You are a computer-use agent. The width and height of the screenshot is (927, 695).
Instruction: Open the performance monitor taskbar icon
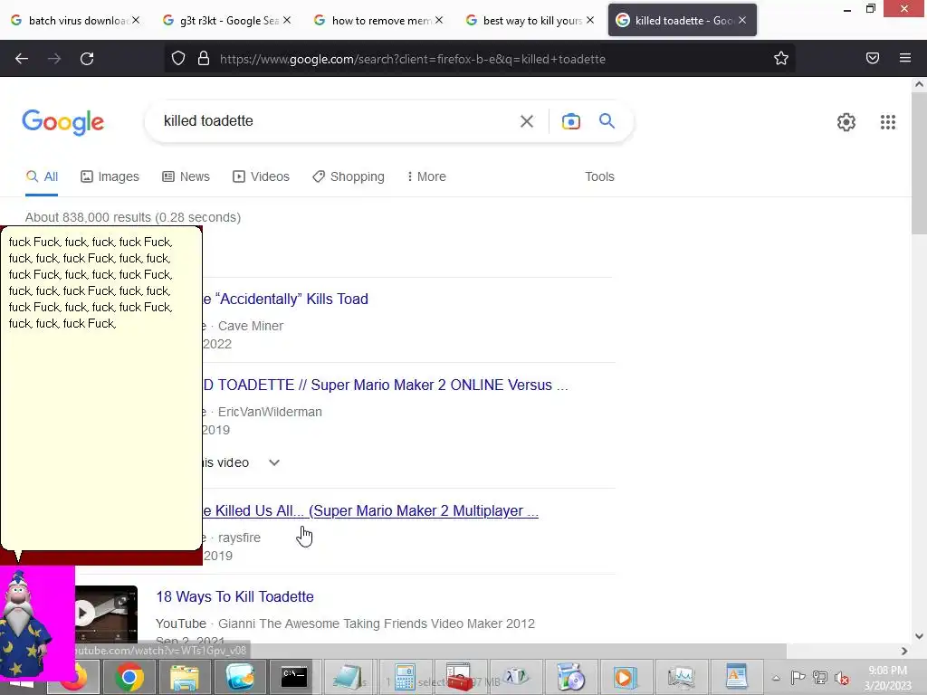[681, 677]
